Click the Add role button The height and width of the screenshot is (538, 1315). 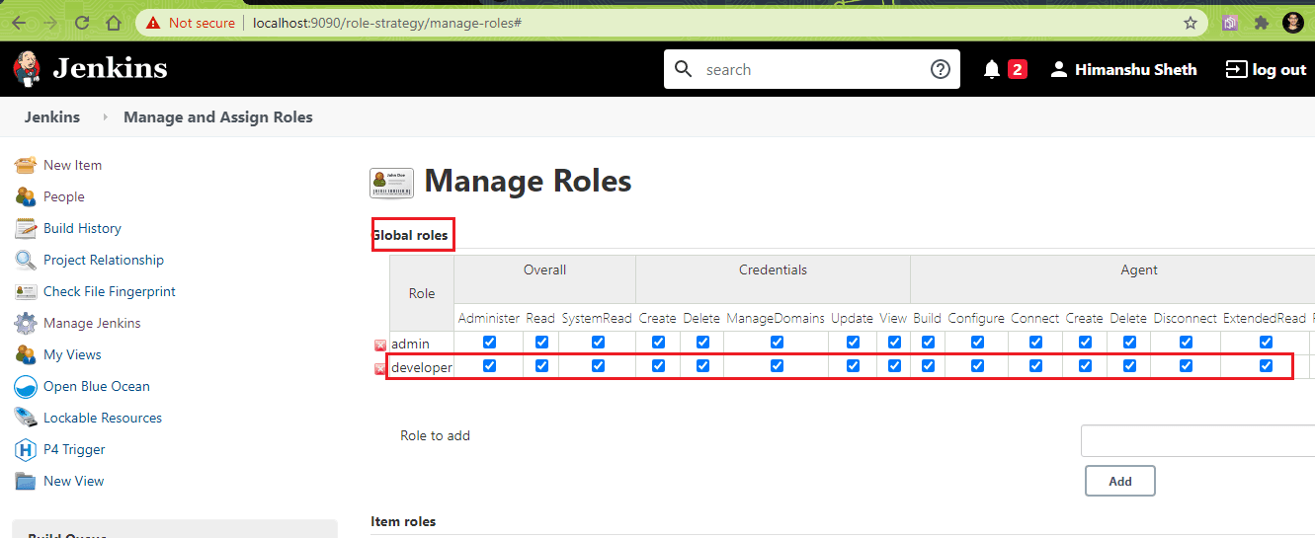tap(1120, 481)
